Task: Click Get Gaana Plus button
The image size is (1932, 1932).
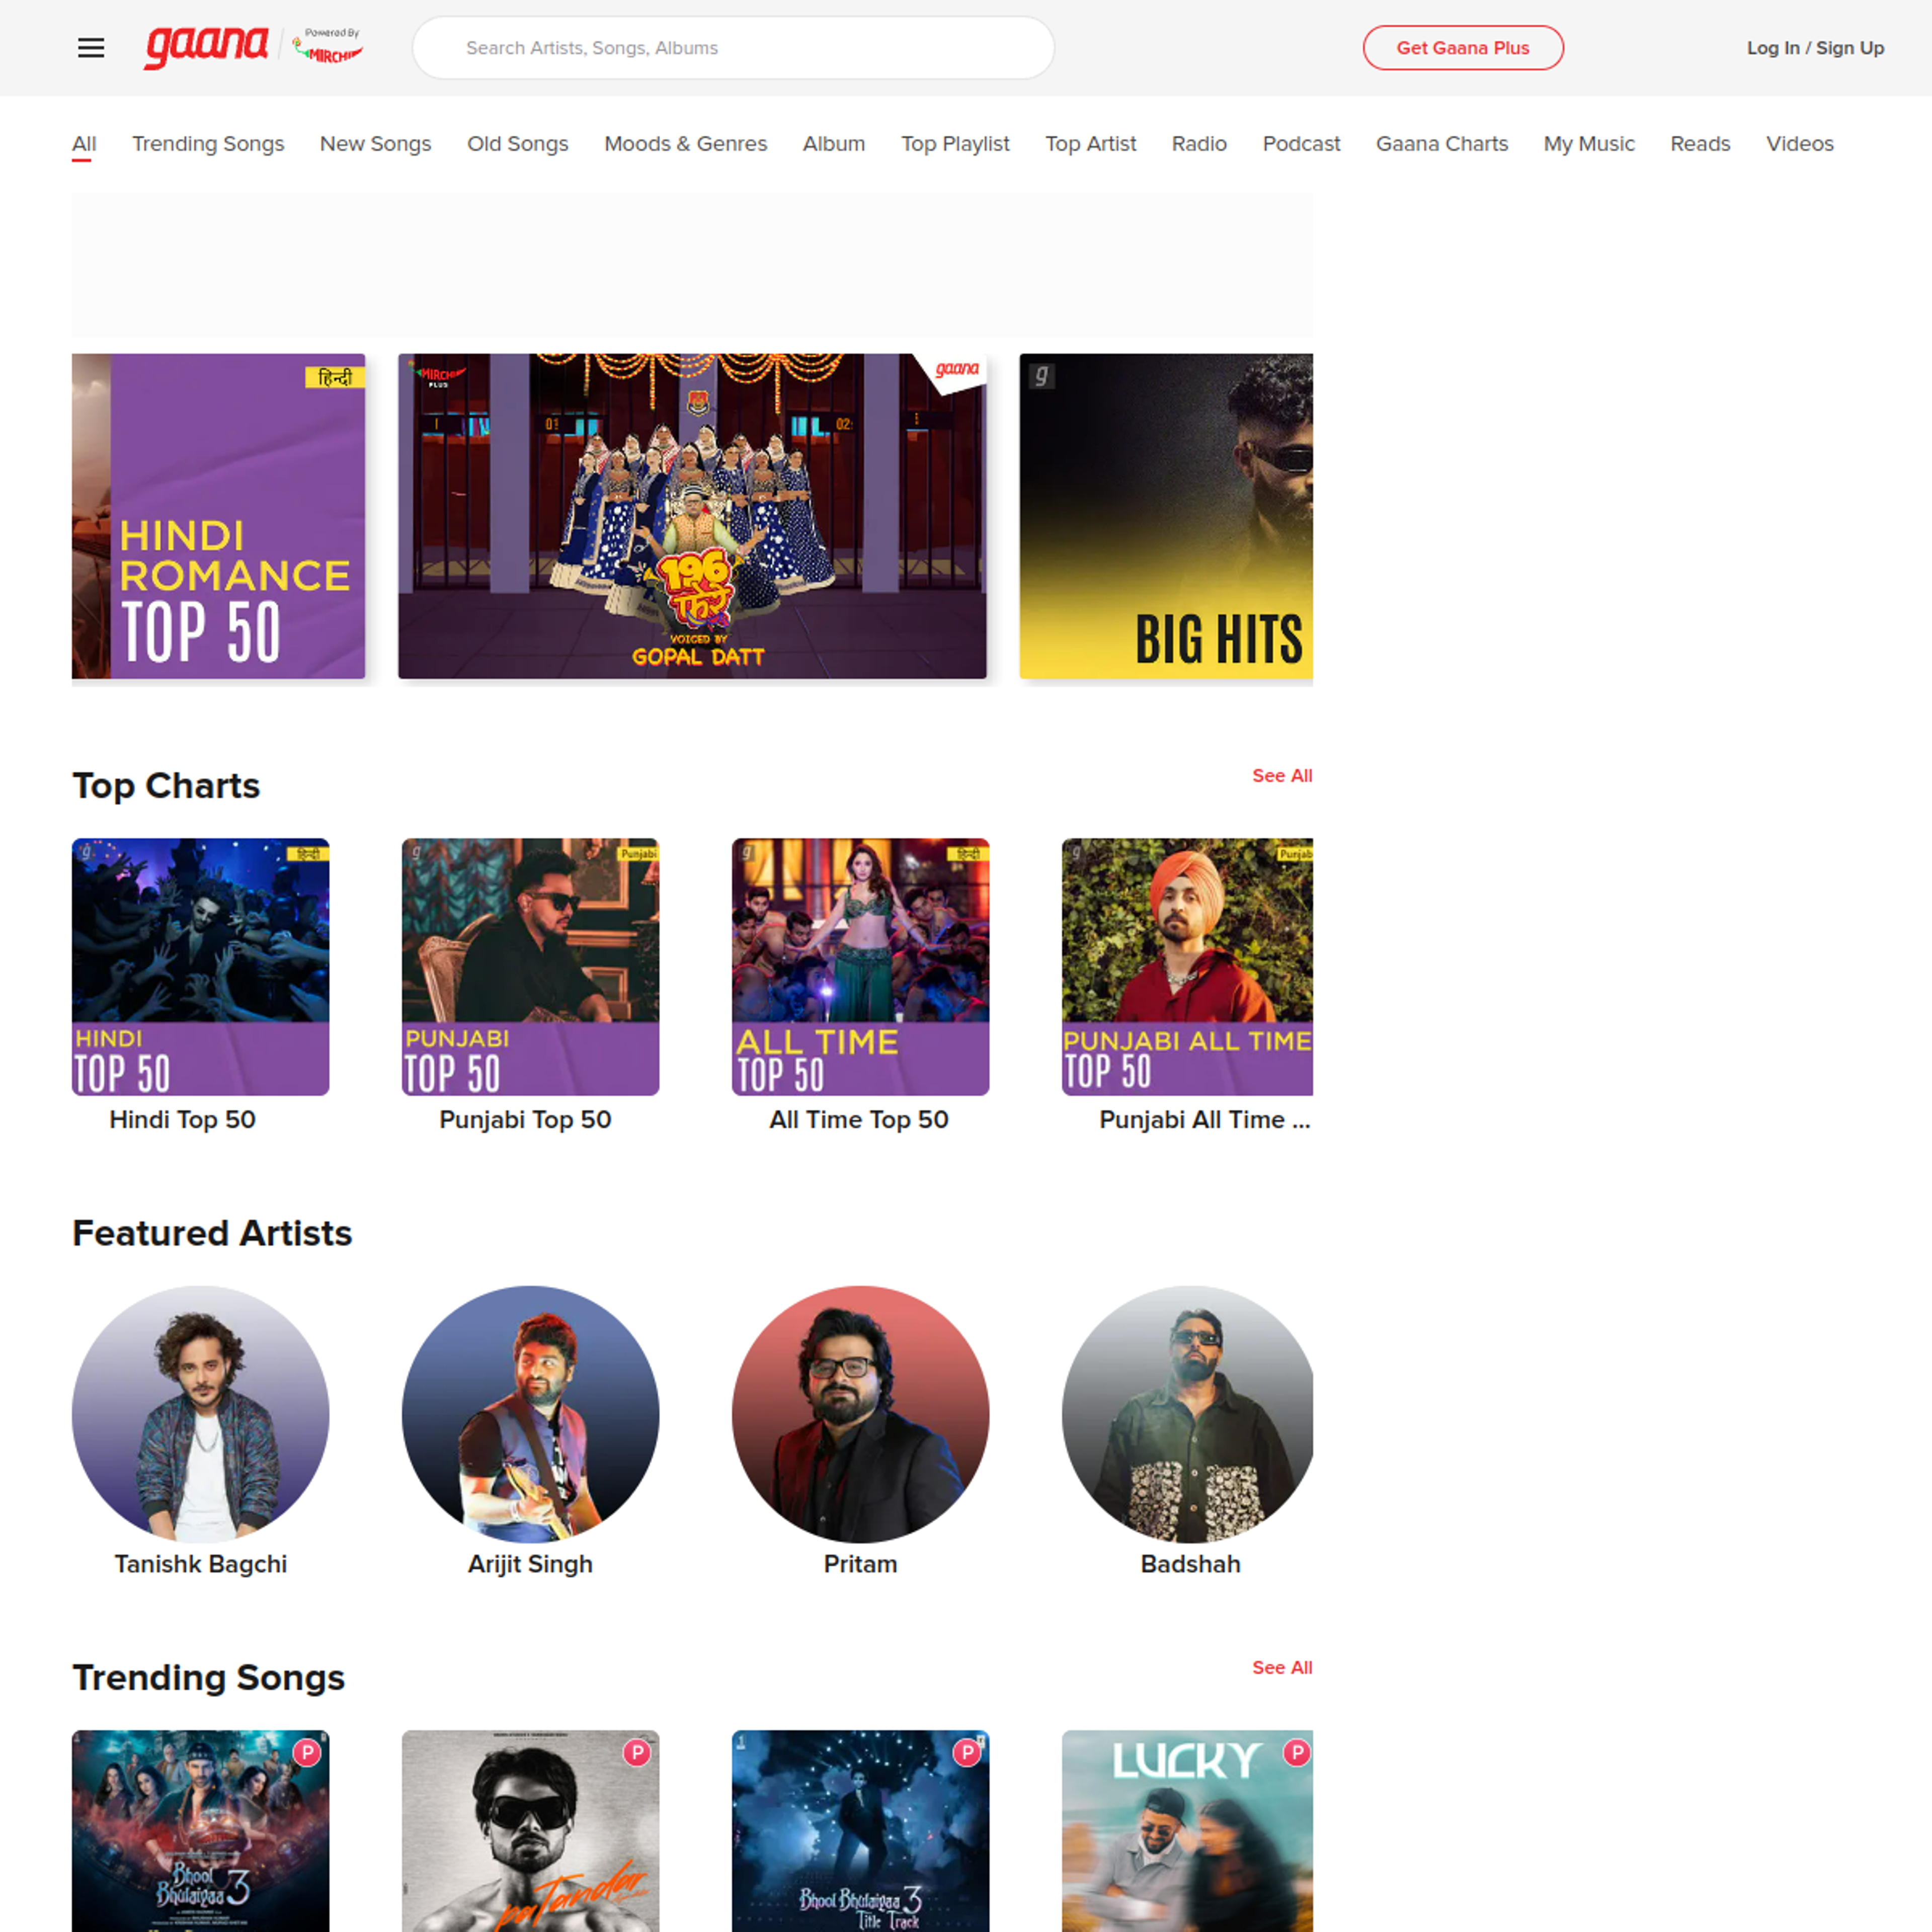Action: point(1462,48)
